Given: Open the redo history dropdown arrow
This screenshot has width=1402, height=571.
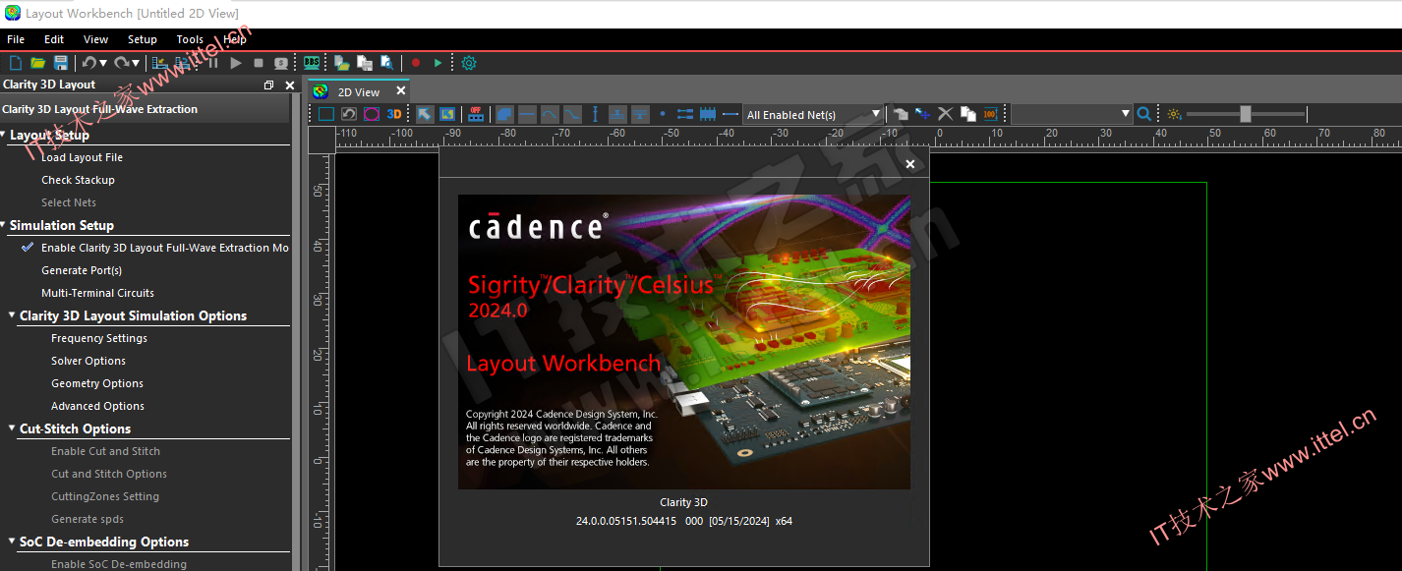Looking at the screenshot, I should point(136,63).
